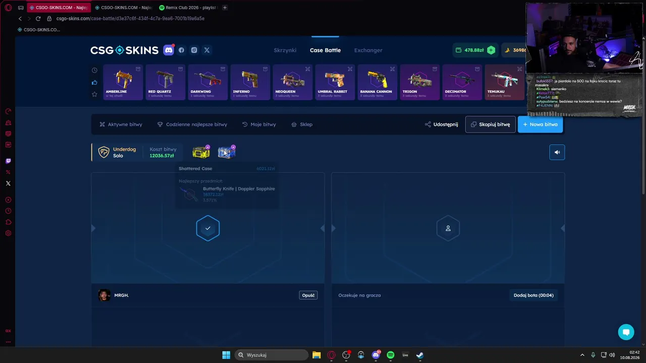Open the Trigon drop card
The image size is (646, 363).
(x=420, y=82)
